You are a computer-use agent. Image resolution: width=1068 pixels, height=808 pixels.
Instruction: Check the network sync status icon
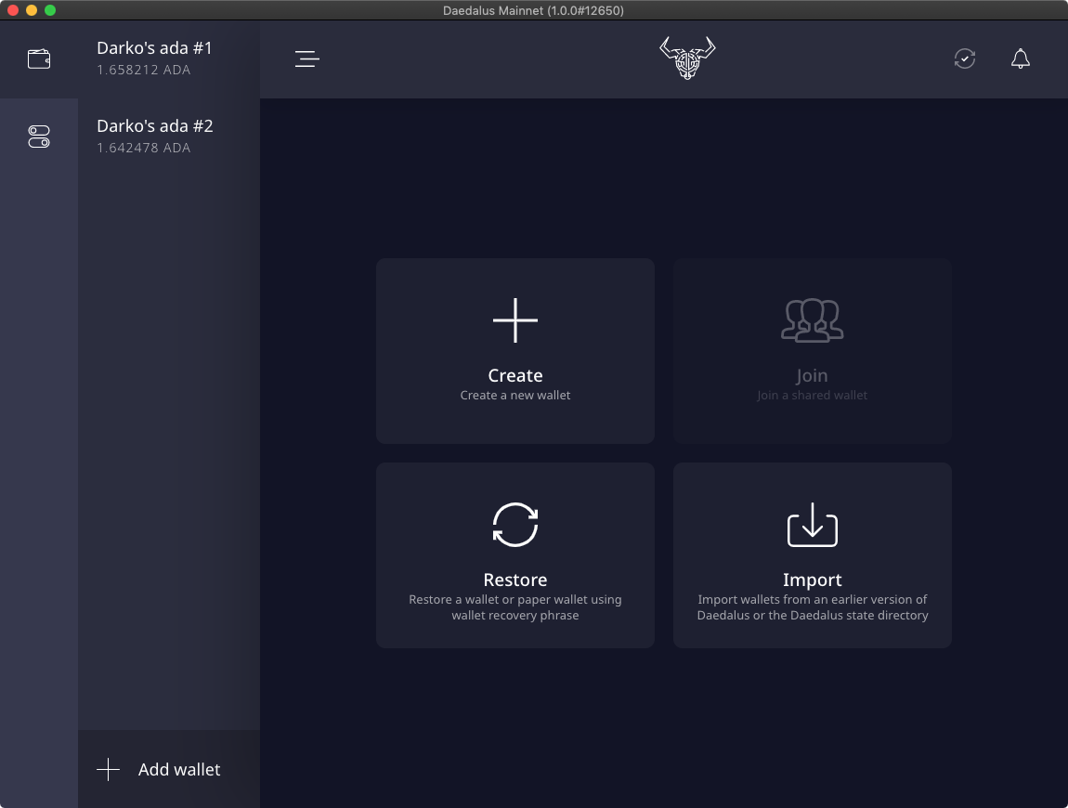point(965,59)
